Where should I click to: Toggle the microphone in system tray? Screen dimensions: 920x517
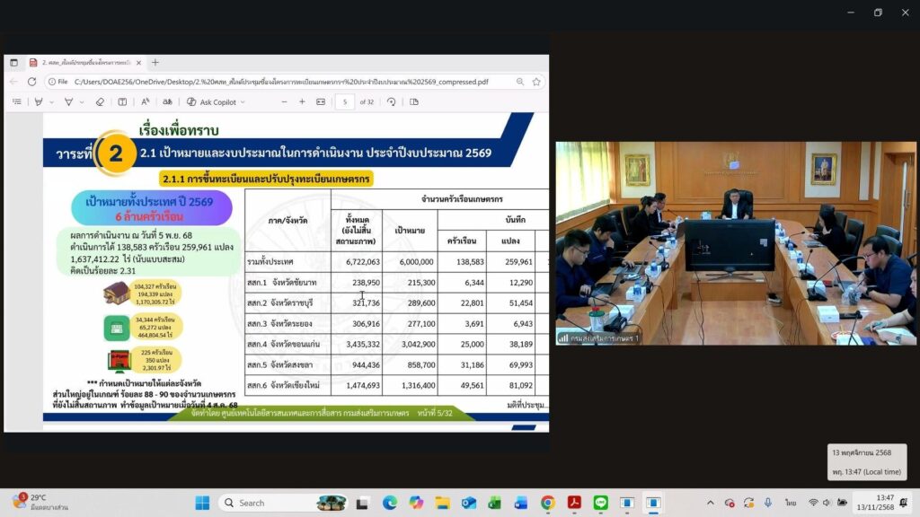(x=768, y=503)
